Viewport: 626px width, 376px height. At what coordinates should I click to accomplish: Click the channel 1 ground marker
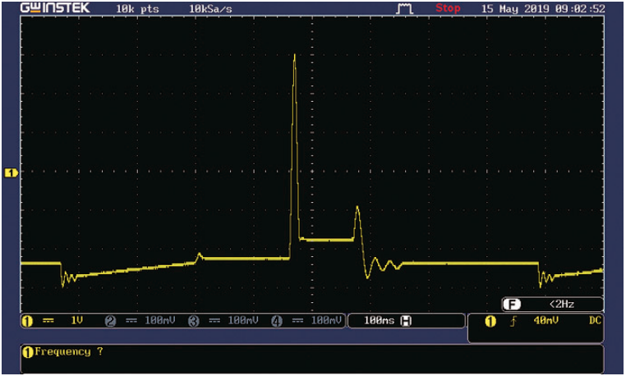click(11, 173)
